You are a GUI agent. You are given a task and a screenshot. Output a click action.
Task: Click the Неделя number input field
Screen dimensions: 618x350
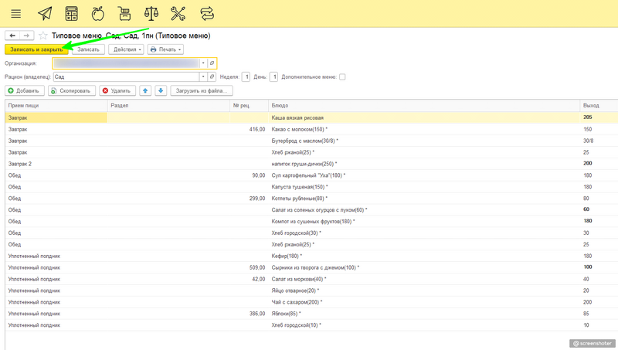pos(246,77)
